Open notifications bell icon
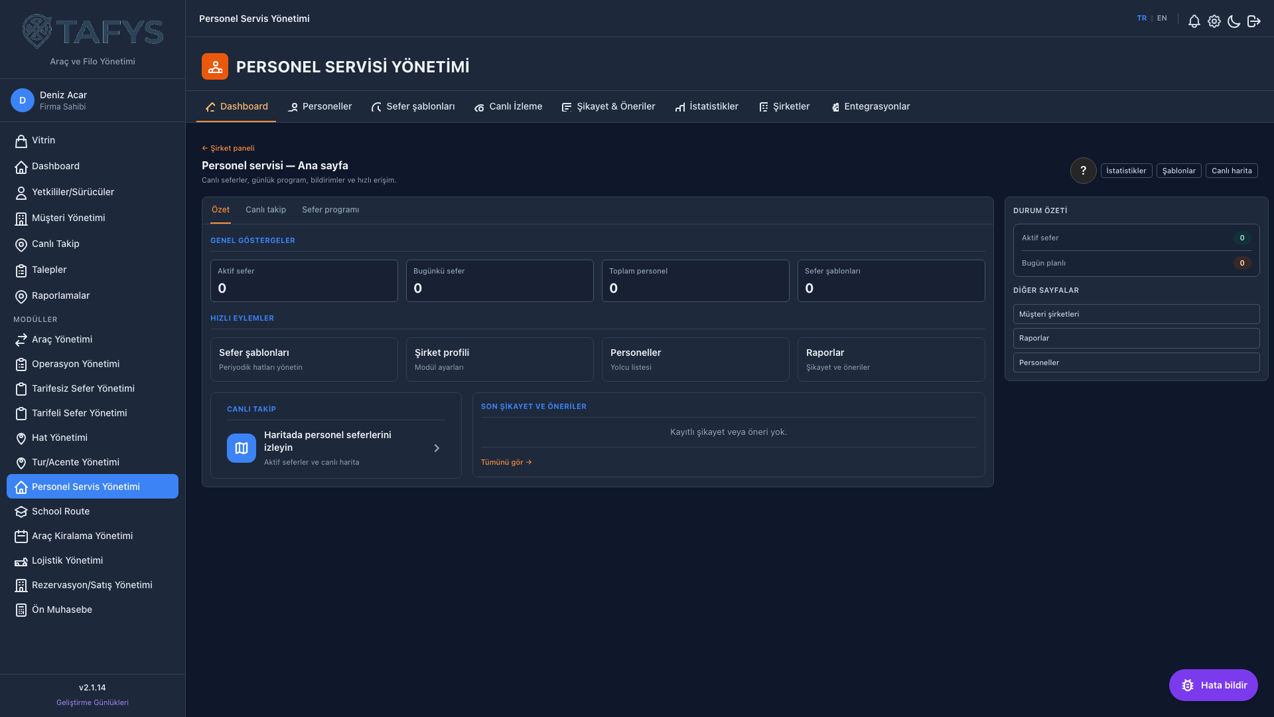Screen dimensions: 1274x717 click(x=1194, y=21)
